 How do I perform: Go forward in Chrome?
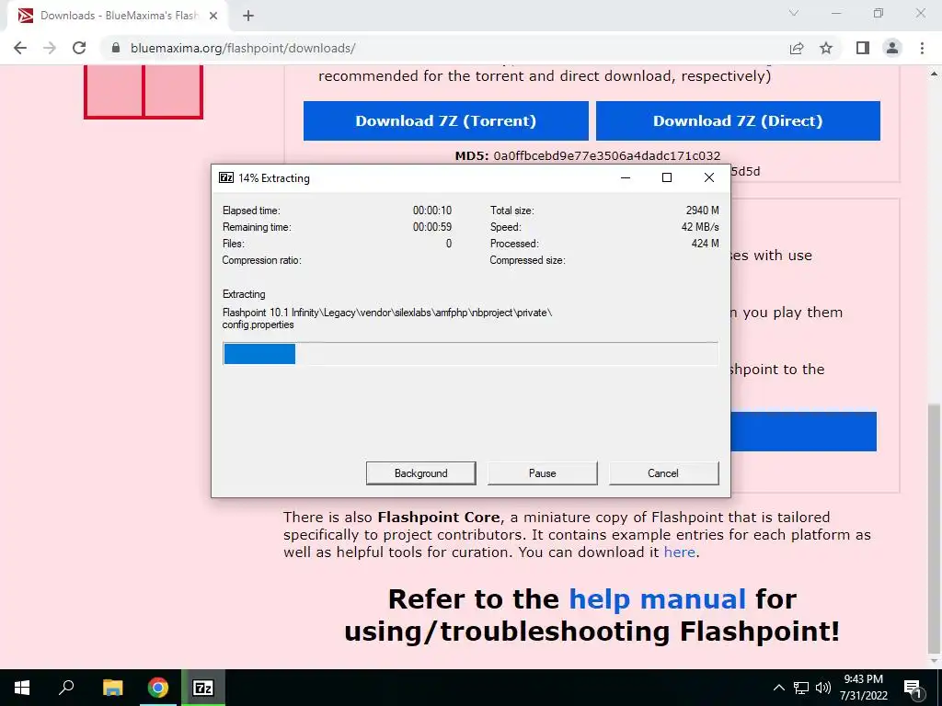[x=50, y=48]
